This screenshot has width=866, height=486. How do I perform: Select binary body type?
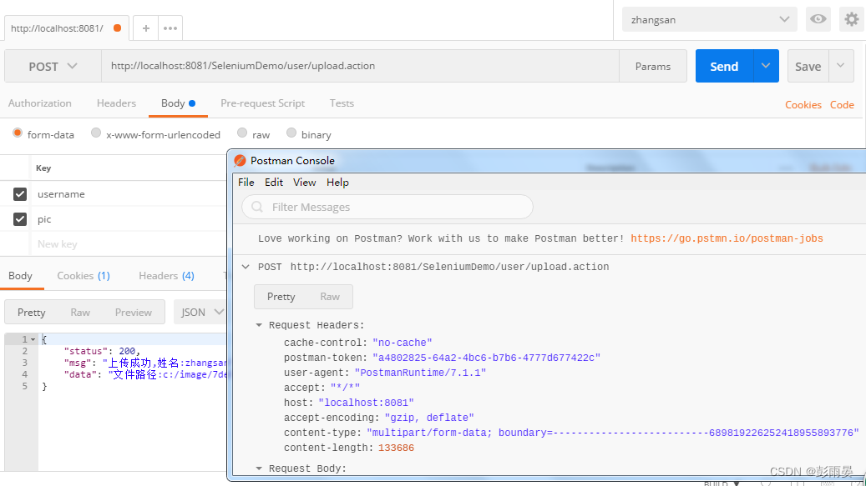(x=291, y=133)
